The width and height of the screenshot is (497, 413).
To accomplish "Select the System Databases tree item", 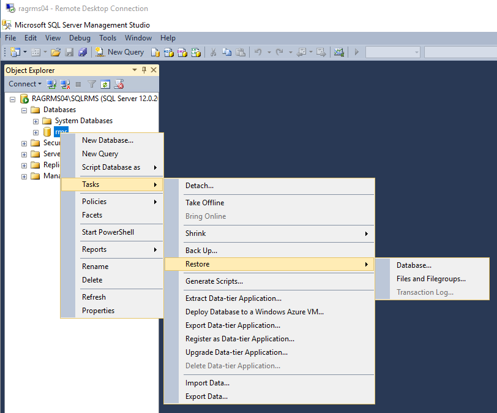I will tap(84, 121).
